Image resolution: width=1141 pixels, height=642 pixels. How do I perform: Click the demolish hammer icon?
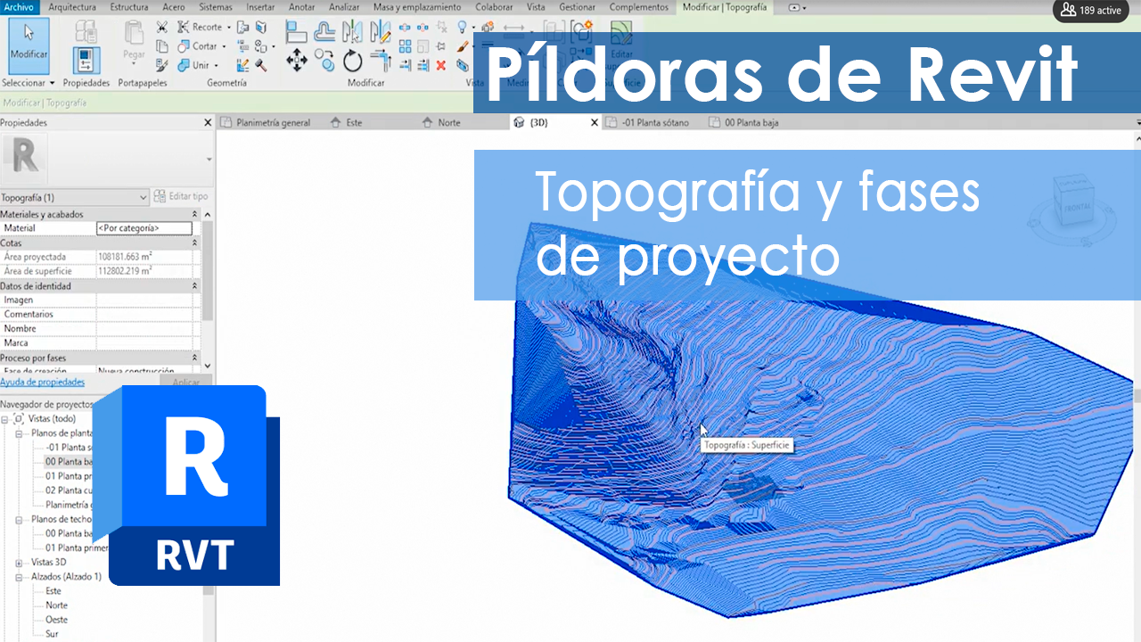261,65
